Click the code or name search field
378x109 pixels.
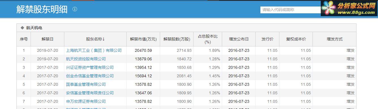(x=291, y=10)
